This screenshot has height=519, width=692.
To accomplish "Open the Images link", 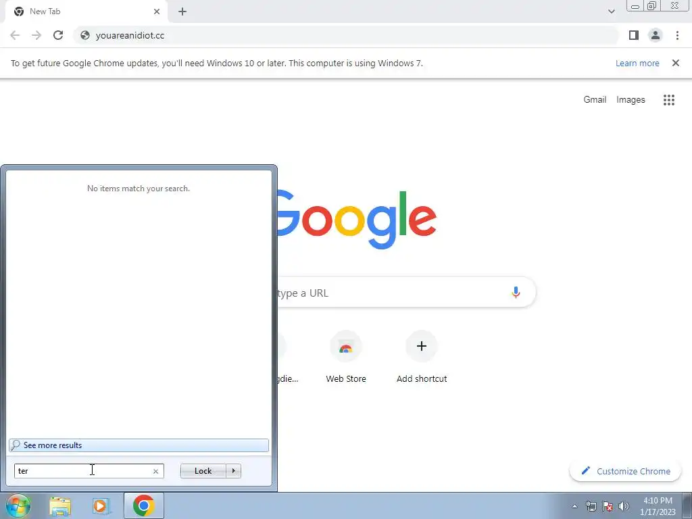I will click(631, 100).
